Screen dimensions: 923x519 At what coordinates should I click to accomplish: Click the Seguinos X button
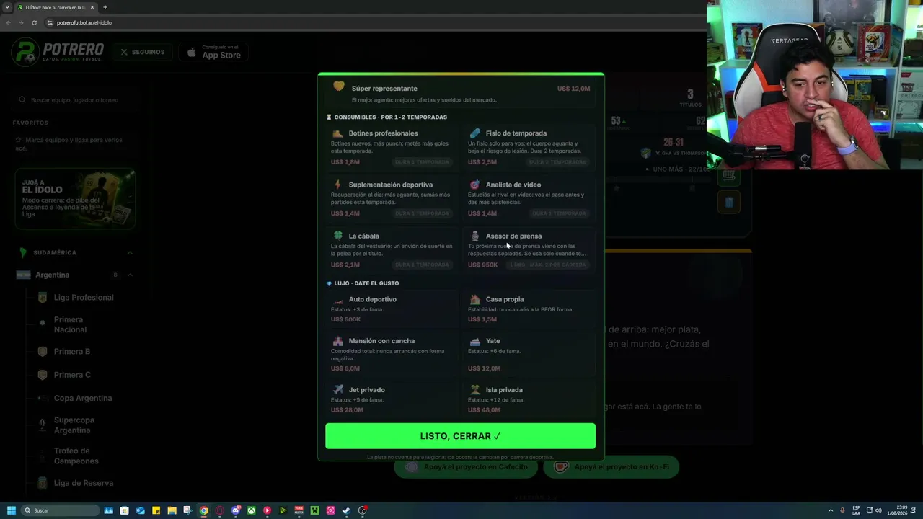(143, 52)
